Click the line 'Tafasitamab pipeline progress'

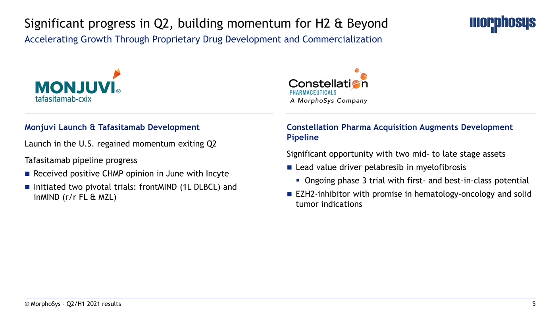(x=81, y=160)
